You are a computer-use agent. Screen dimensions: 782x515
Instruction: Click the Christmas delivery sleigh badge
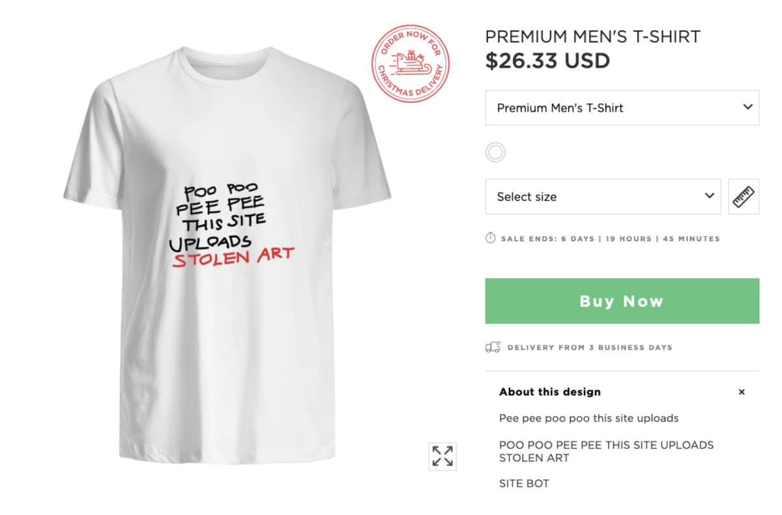coord(411,64)
